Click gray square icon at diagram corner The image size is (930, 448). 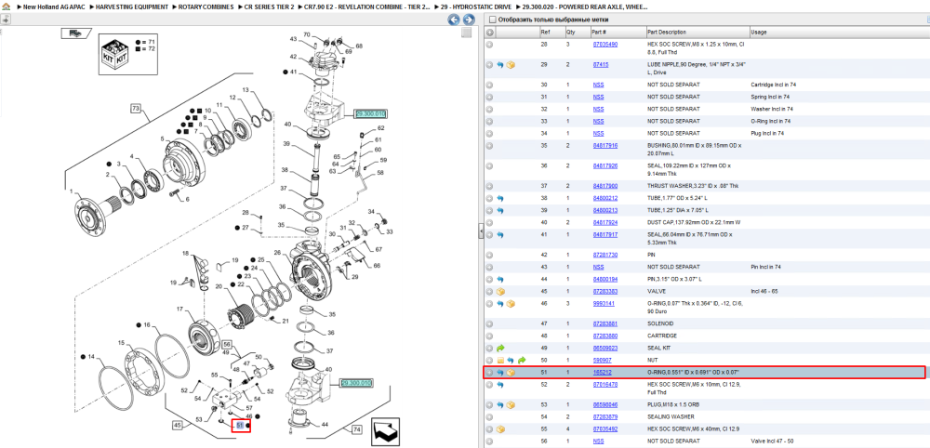point(467,33)
